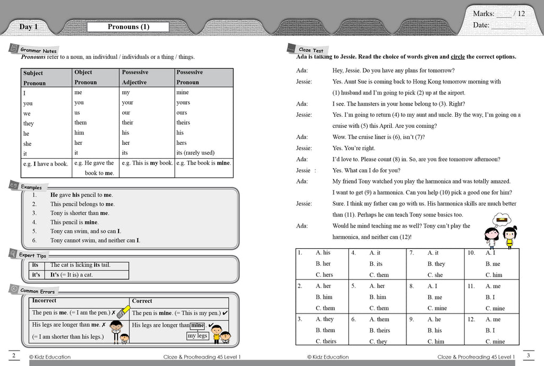The width and height of the screenshot is (544, 366).
Task: Select the 'Pronouns (1)' title tab
Action: click(x=129, y=27)
